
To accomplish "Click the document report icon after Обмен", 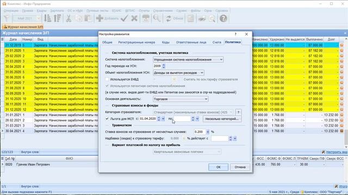I will click(x=191, y=18).
